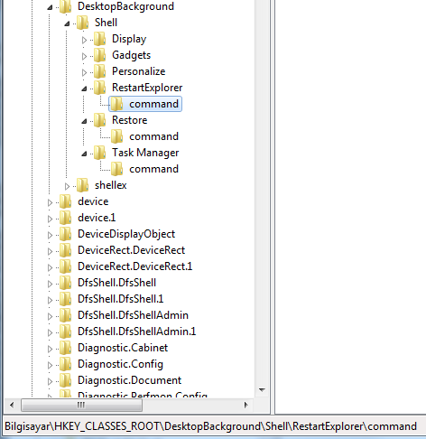
Task: Collapse the DesktopBackground key
Action: [50, 7]
